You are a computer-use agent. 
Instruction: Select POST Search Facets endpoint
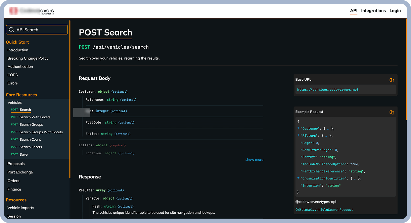(x=26, y=147)
